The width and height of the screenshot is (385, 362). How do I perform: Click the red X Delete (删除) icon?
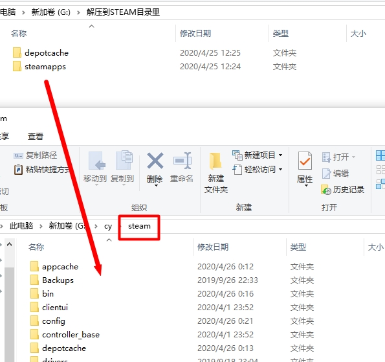click(x=155, y=161)
